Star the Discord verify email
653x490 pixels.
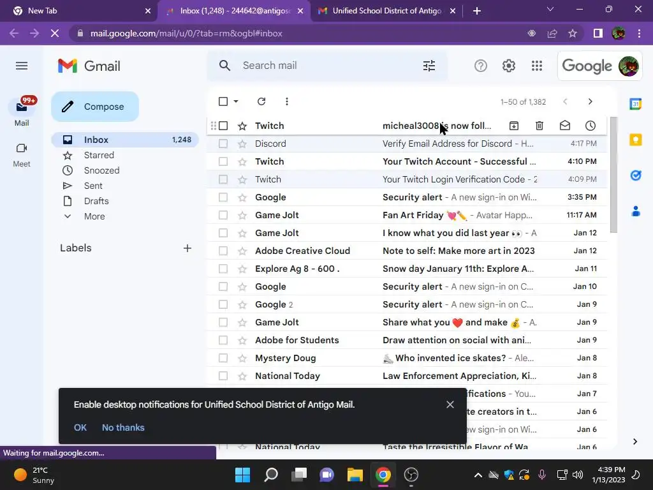pos(242,144)
